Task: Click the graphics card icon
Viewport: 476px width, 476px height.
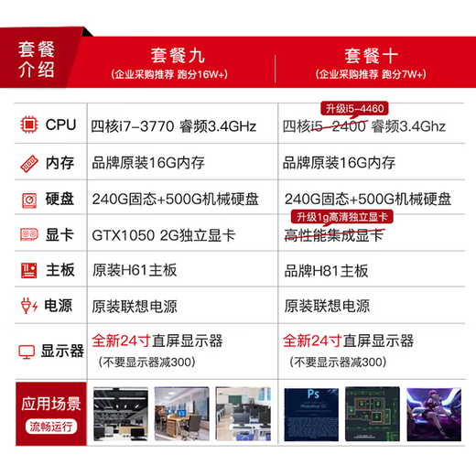Action: pos(29,234)
